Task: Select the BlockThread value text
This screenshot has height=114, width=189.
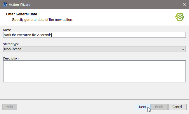Action: coord(13,49)
